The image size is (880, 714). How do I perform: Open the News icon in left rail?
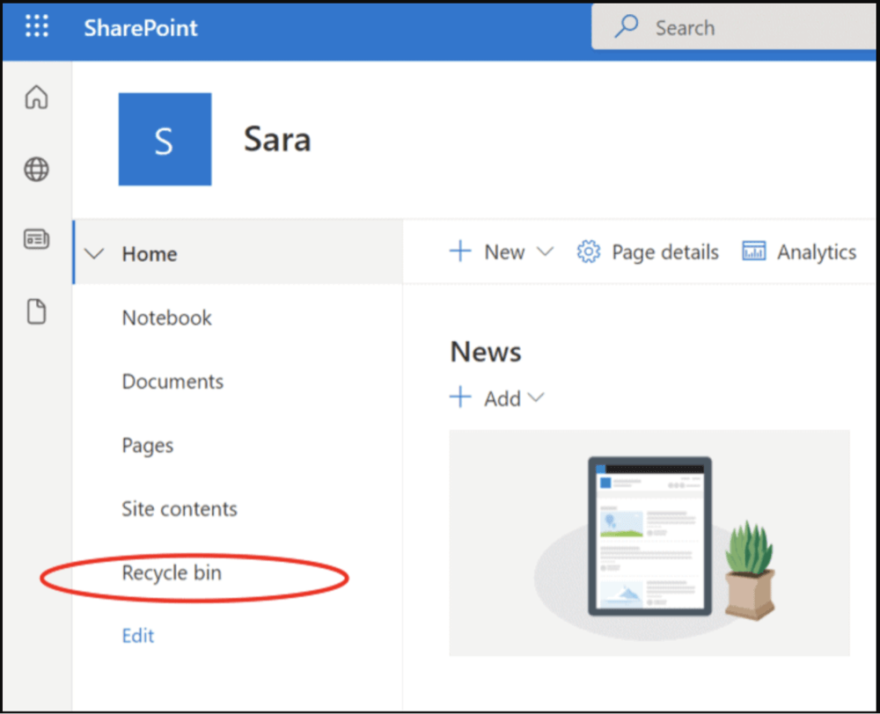pos(36,239)
